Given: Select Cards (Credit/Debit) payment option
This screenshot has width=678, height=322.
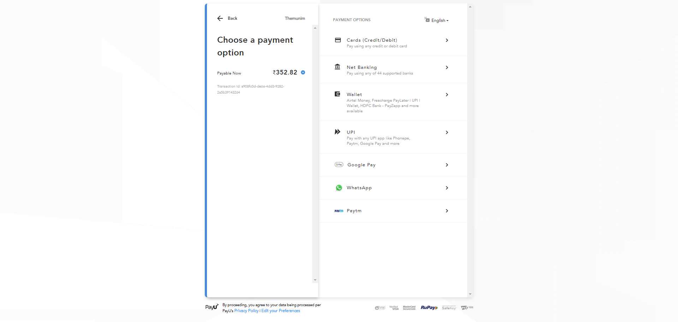Looking at the screenshot, I should pyautogui.click(x=372, y=40).
